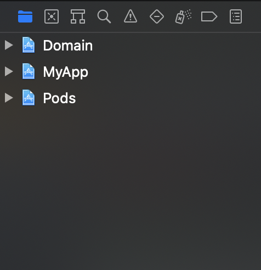This screenshot has width=261, height=270.
Task: Expand the MyApp project disclosure triangle
Action: click(9, 71)
